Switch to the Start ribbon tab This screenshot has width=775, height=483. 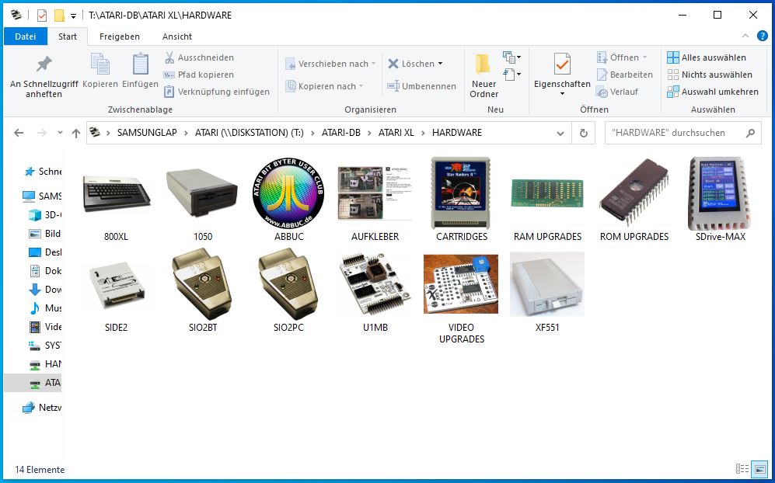tap(68, 36)
